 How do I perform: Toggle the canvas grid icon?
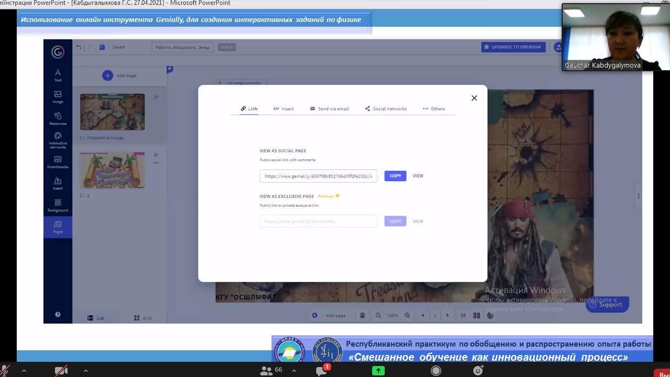point(463,315)
